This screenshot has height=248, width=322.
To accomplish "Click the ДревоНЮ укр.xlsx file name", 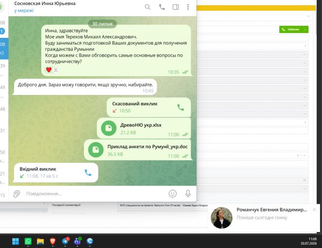I will click(x=141, y=125).
